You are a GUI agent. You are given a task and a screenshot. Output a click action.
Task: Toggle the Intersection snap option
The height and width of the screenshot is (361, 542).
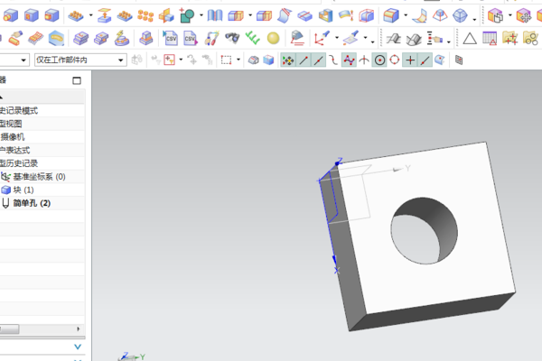[364, 60]
